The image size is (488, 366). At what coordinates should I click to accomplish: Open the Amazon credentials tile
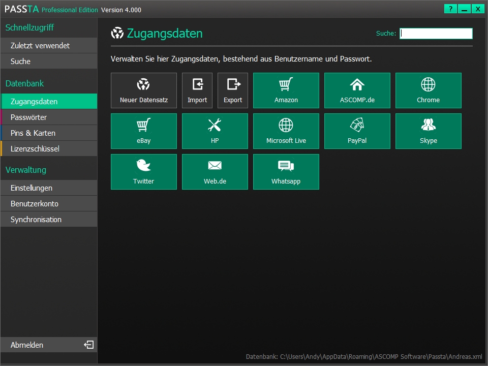[286, 90]
